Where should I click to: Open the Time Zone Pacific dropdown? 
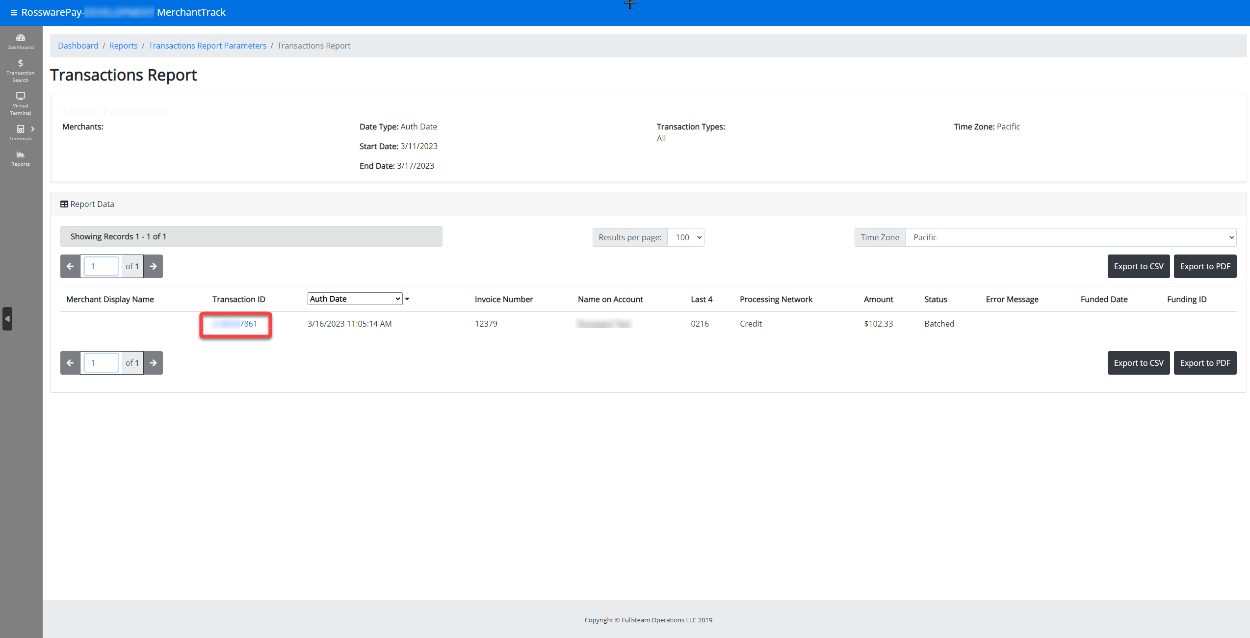(x=1070, y=237)
